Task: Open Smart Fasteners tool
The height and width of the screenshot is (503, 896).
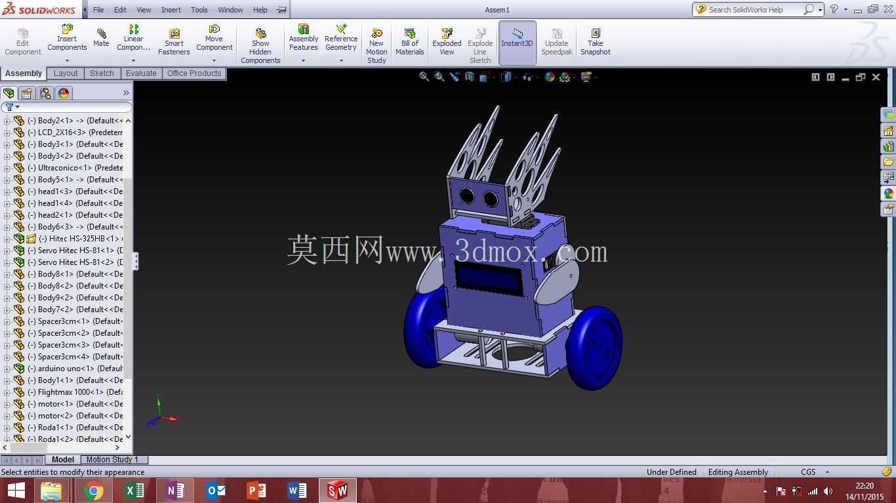Action: (x=174, y=43)
